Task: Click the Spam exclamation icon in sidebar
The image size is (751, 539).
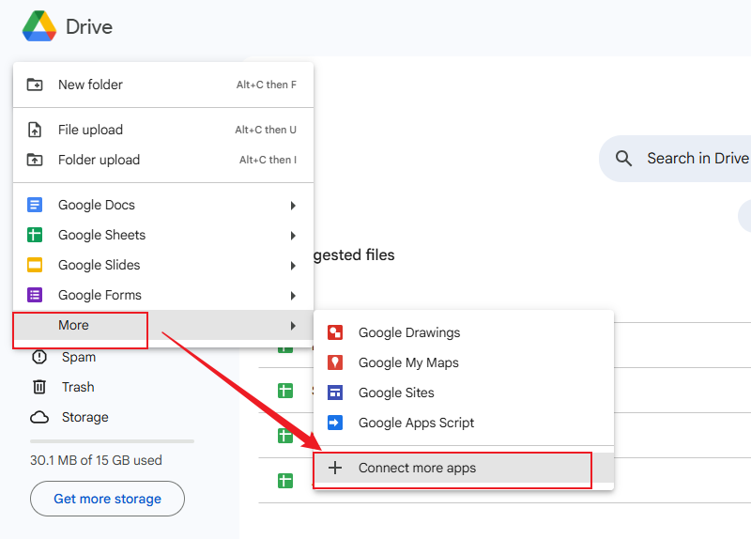Action: pos(39,357)
